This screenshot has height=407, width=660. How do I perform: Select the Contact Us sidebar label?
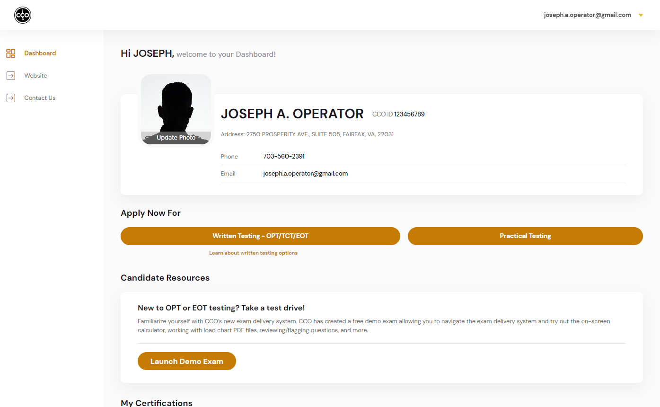40,98
